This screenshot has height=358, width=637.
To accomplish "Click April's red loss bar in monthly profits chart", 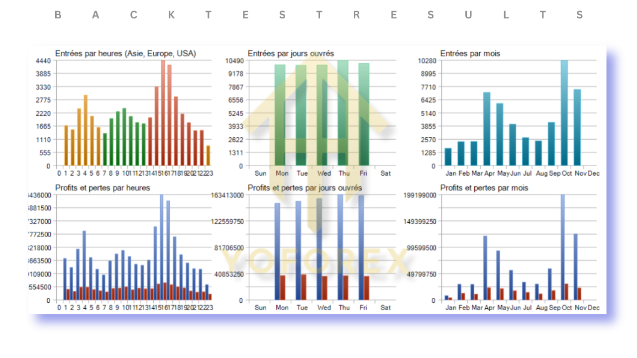I will click(489, 294).
